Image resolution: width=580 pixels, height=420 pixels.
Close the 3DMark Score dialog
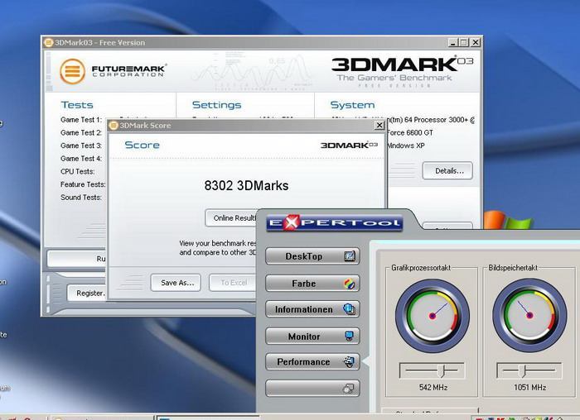(x=379, y=126)
